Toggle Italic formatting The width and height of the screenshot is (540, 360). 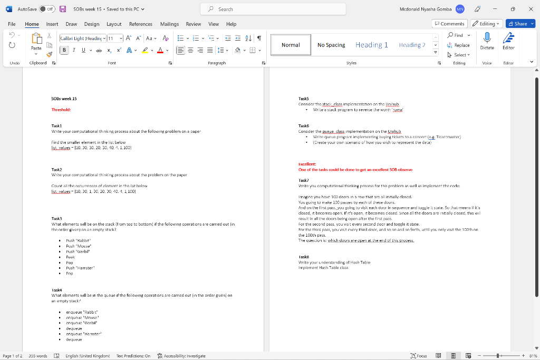tap(74, 50)
